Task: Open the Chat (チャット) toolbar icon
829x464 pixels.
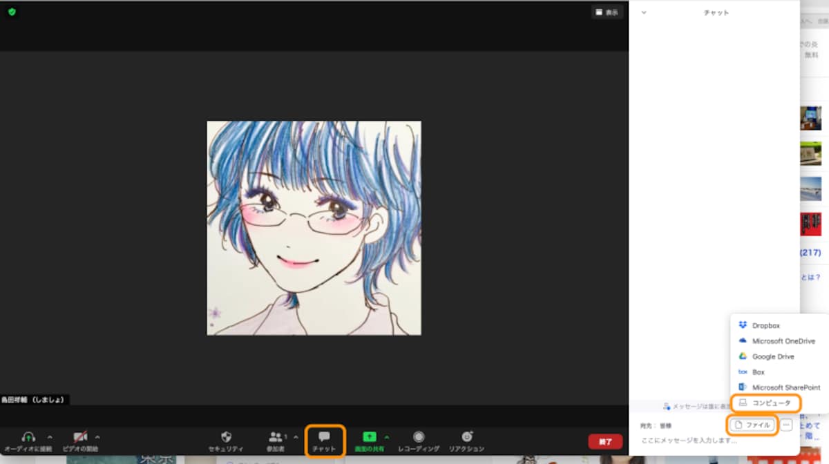Action: coord(324,436)
